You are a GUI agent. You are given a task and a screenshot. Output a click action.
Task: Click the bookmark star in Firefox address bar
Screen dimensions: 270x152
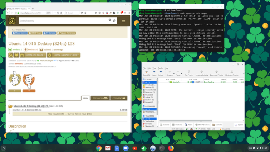(x=61, y=13)
